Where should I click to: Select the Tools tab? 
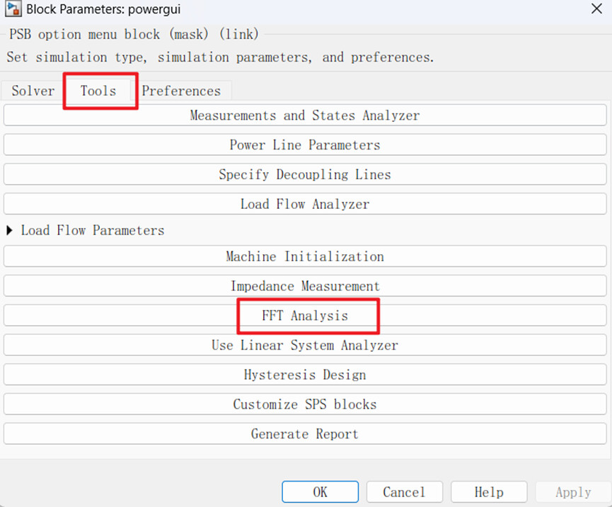(x=98, y=91)
